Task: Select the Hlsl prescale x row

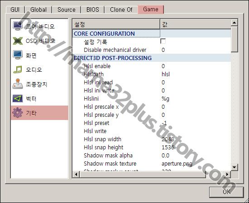Action: (152, 107)
